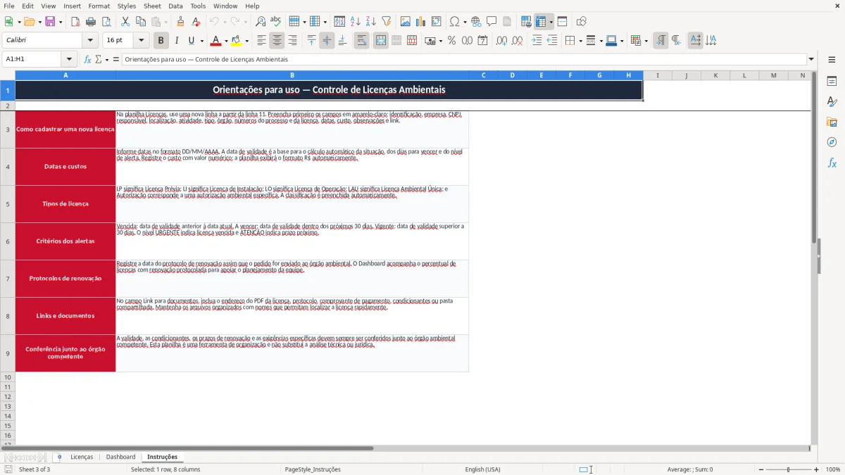Apply the red font color
This screenshot has height=475, width=845.
click(x=216, y=41)
